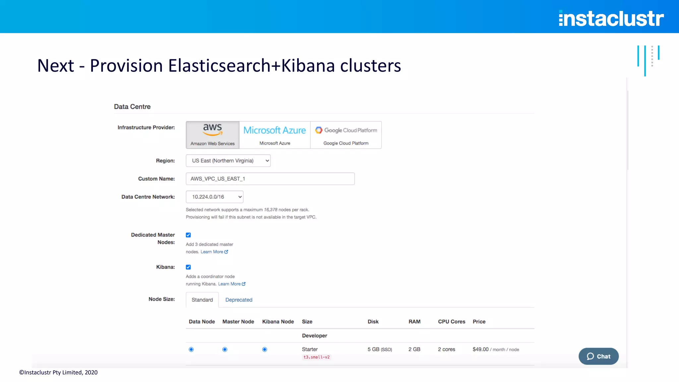Image resolution: width=679 pixels, height=382 pixels.
Task: Click the t3.small-v2 instance label
Action: pos(317,357)
